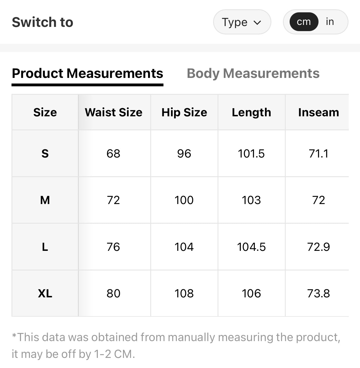Click the Size column header

[45, 112]
